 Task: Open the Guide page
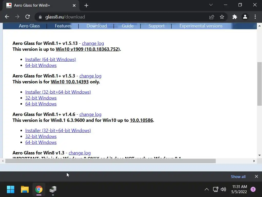[x=128, y=26]
